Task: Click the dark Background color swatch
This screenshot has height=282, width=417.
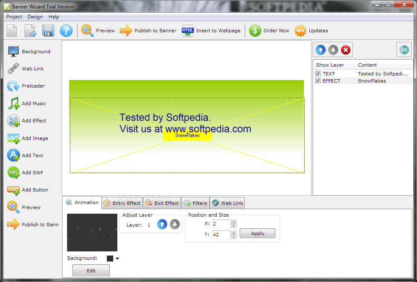Action: 110,259
